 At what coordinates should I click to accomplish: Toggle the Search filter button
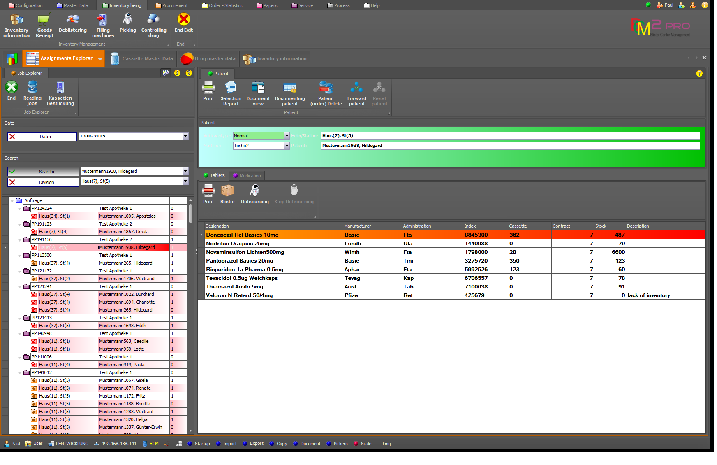tap(43, 172)
